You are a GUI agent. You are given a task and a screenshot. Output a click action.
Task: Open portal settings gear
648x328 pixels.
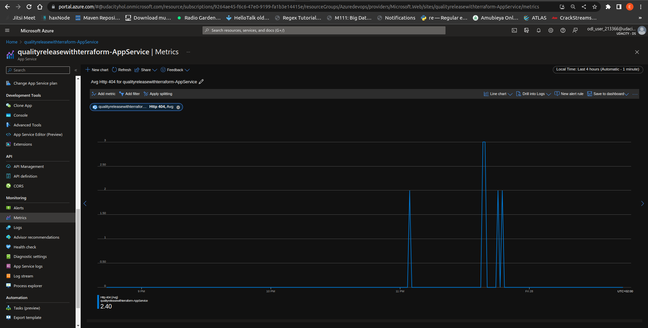[551, 30]
